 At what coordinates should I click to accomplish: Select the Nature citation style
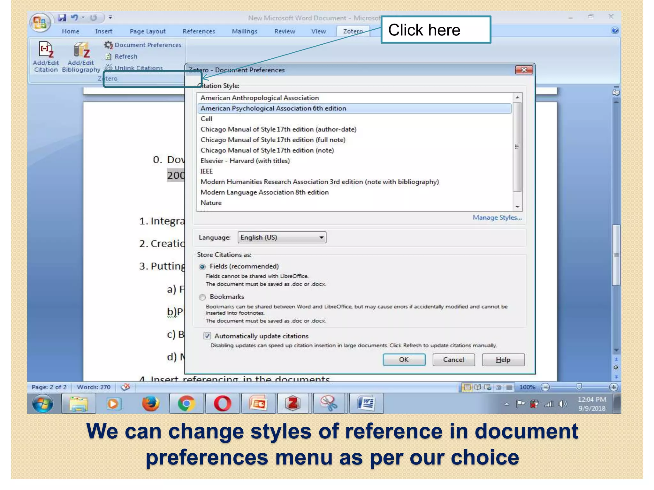pyautogui.click(x=354, y=203)
